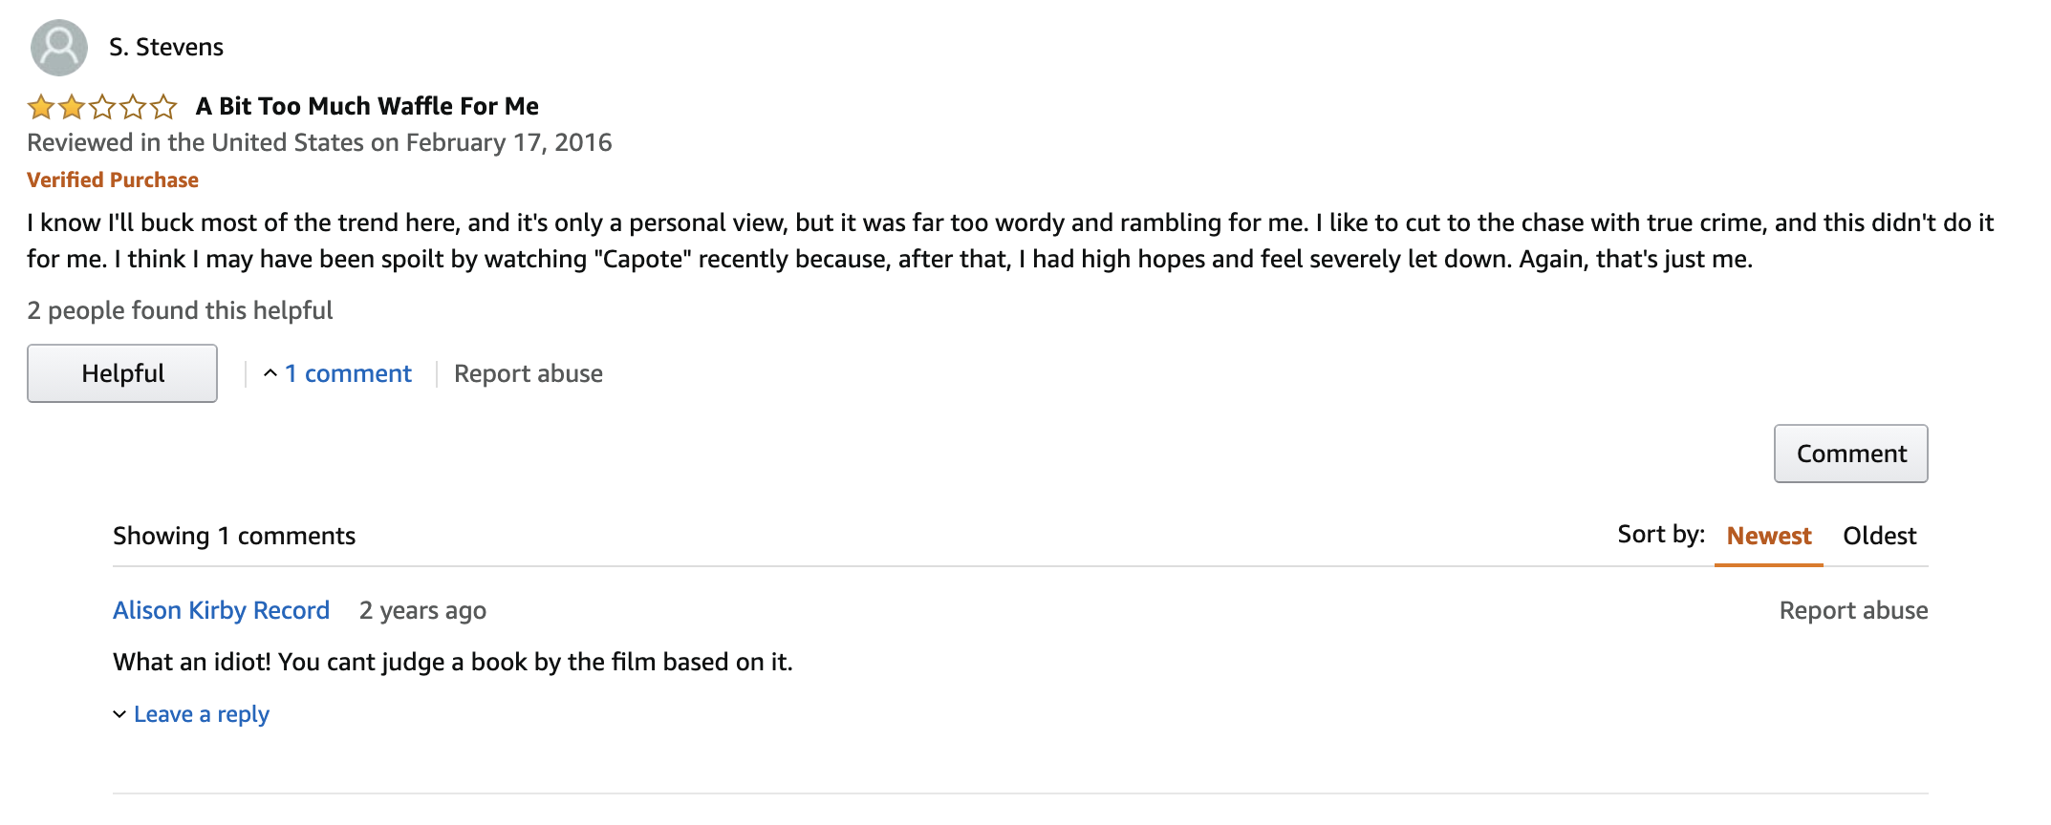Viewport: 2051px width, 825px height.
Task: Open the 1 comment link
Action: tap(348, 373)
